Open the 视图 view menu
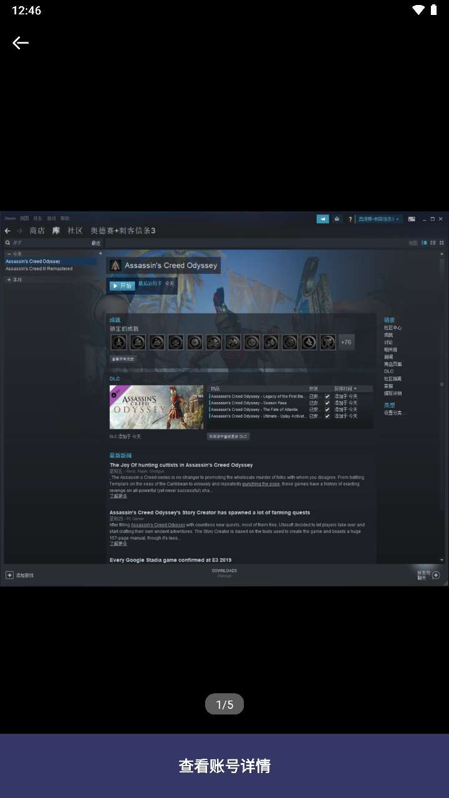 pos(24,218)
